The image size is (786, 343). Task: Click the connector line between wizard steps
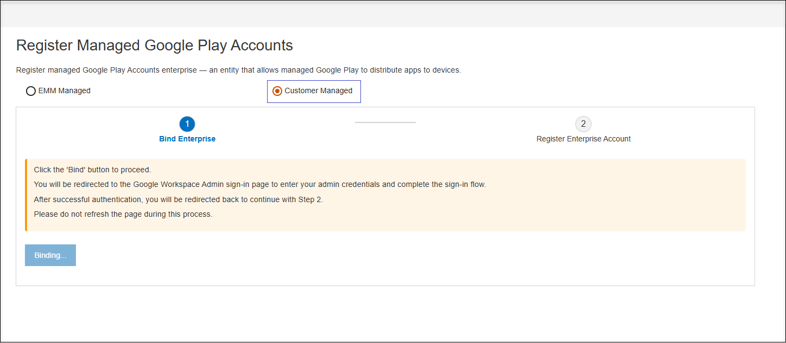[x=385, y=122]
